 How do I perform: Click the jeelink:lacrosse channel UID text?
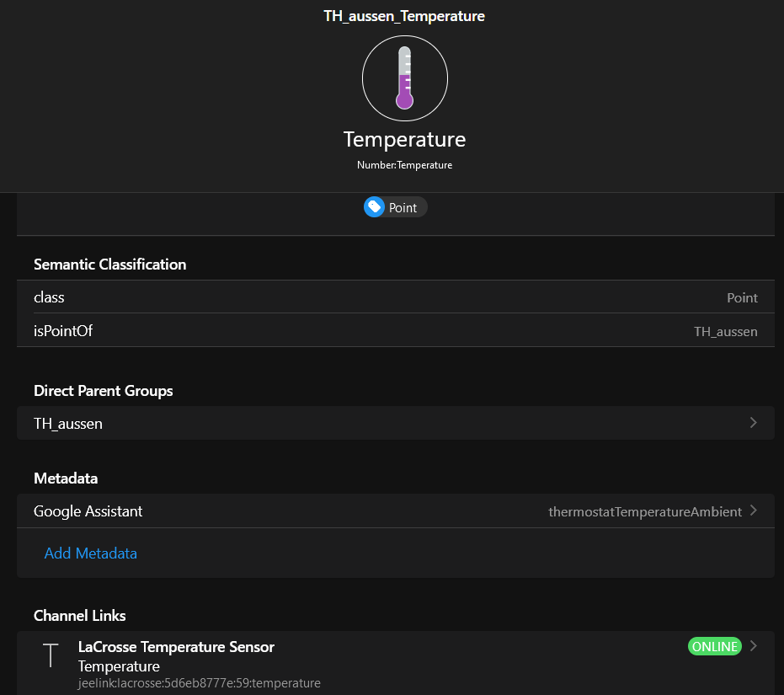pyautogui.click(x=199, y=683)
